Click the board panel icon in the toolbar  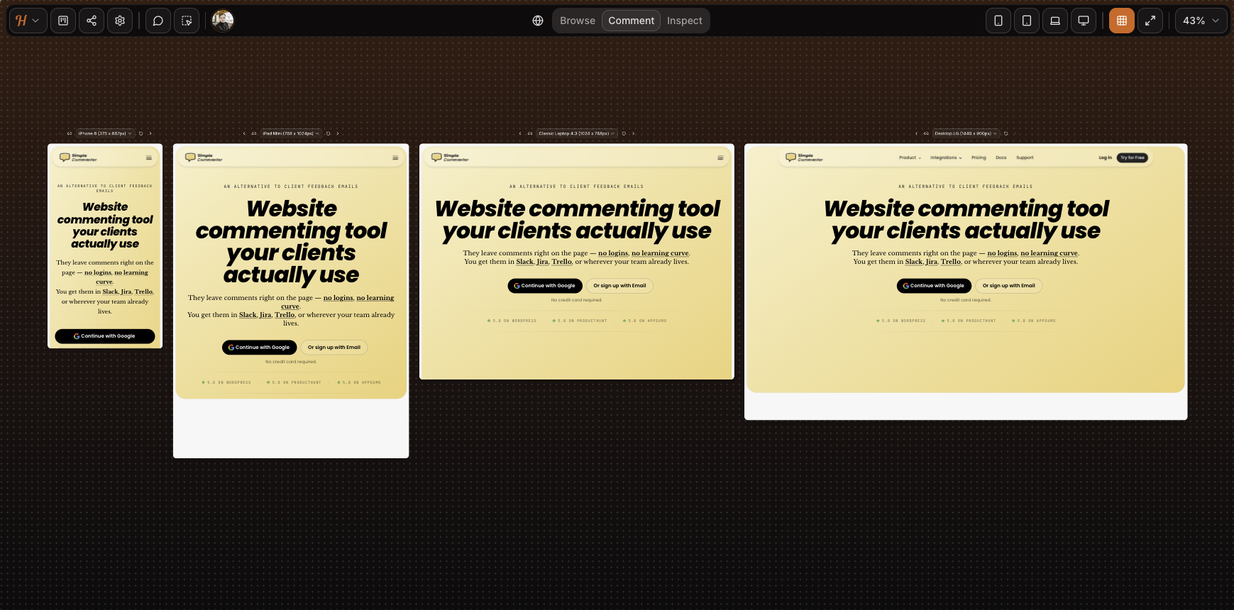[63, 21]
